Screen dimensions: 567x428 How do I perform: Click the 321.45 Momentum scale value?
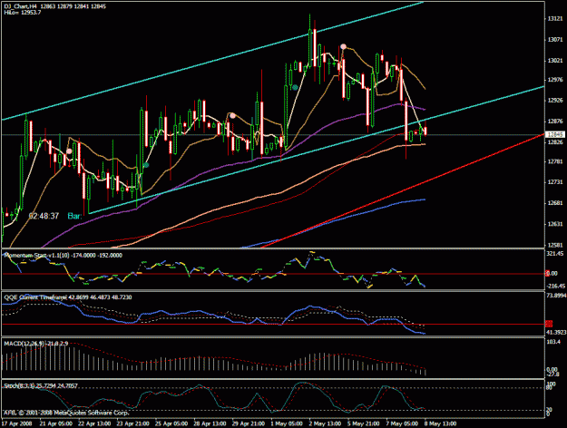coord(555,254)
